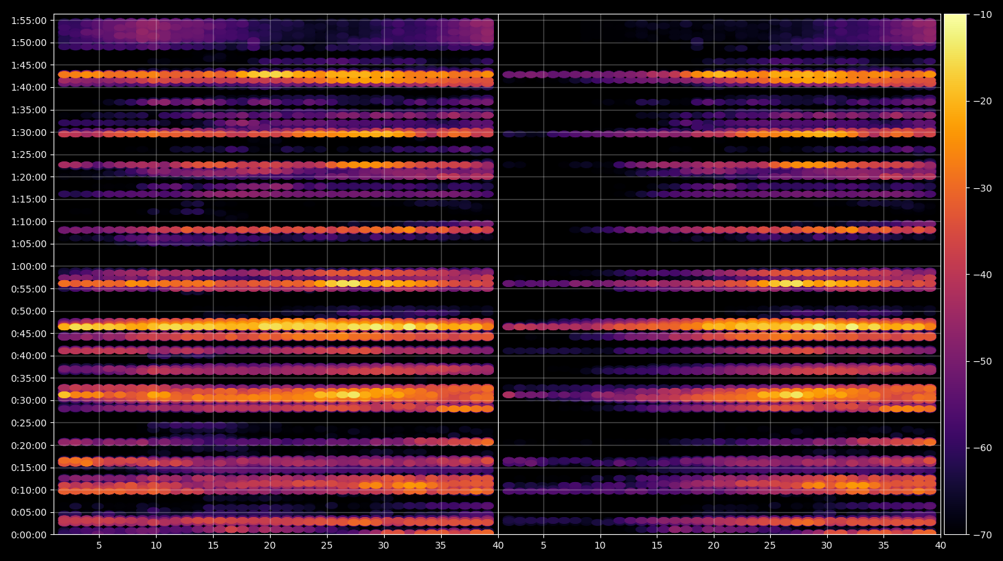Click the 1:05:00 y-axis tick label

pyautogui.click(x=29, y=244)
